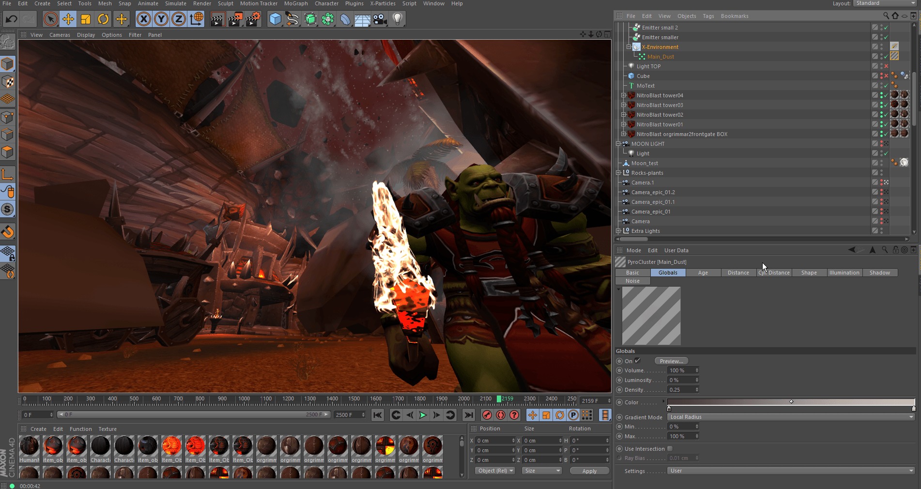
Task: Expand NitroBlast tower01 in object tree
Action: tap(624, 124)
